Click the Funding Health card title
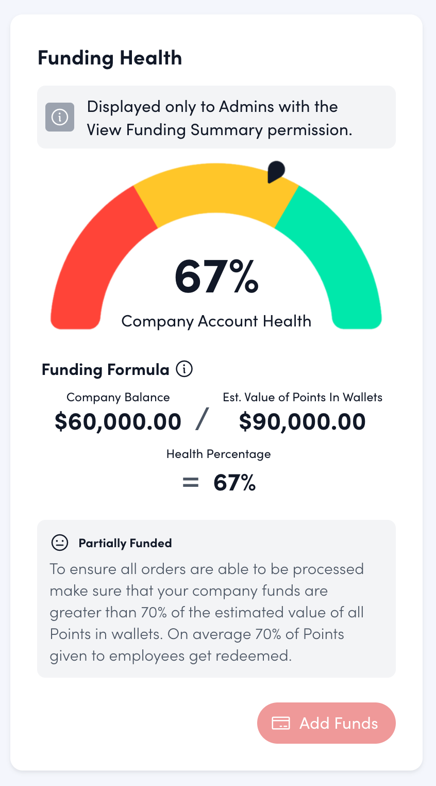 point(110,58)
